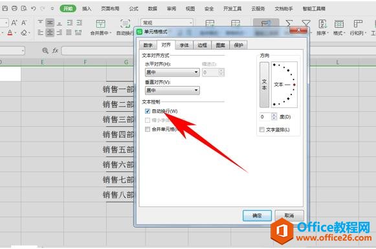Switch to 字体 tab in dialog
Image resolution: width=376 pixels, height=249 pixels.
(184, 45)
